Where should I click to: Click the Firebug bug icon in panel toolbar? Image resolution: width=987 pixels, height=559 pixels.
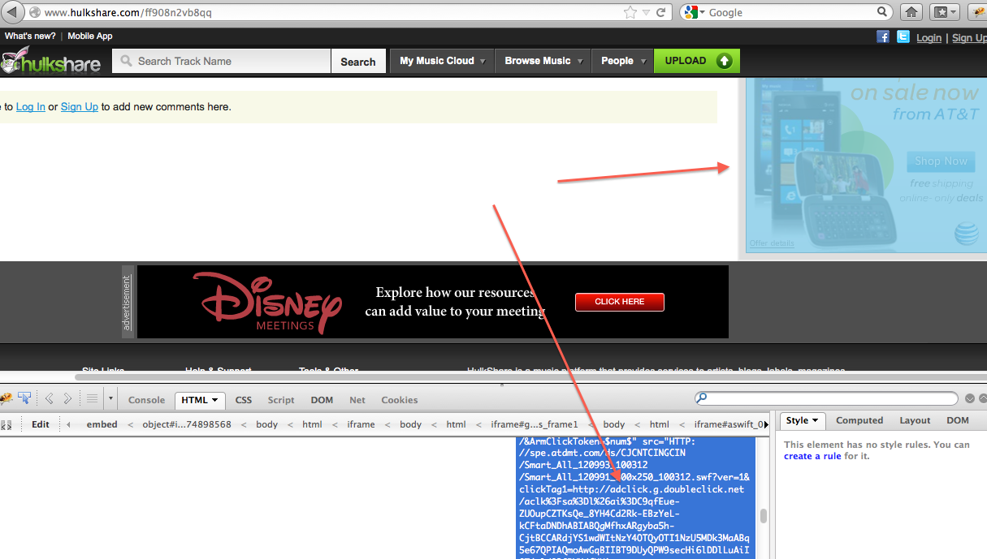point(6,398)
